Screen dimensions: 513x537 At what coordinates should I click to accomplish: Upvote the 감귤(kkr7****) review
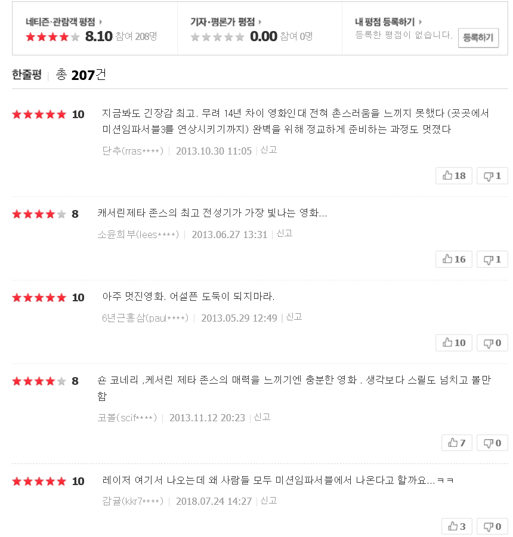457,526
